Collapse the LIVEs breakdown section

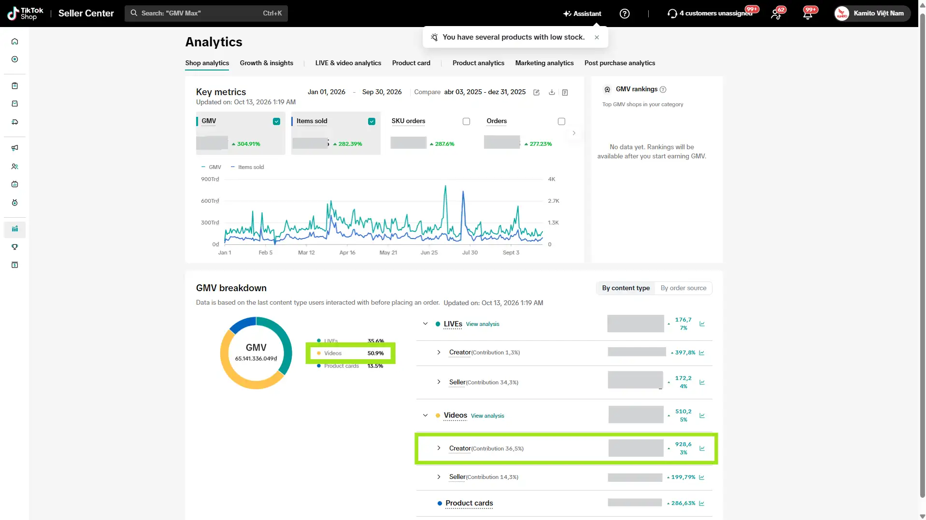coord(425,324)
